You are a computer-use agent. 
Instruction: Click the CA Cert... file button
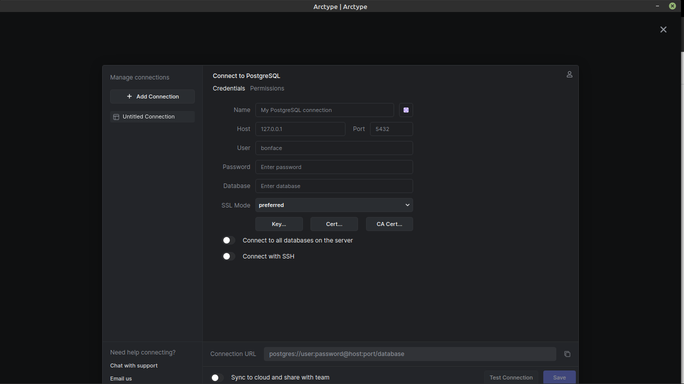[389, 223]
